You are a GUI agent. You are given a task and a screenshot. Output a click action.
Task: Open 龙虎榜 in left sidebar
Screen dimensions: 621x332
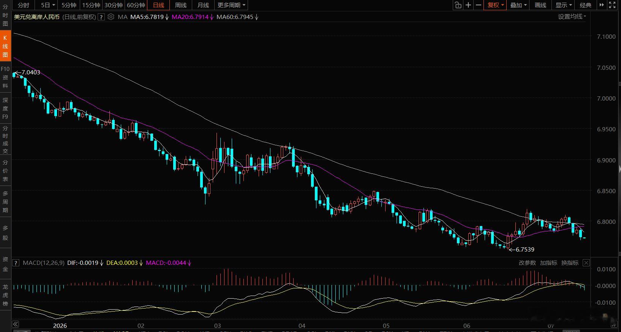pyautogui.click(x=5, y=295)
